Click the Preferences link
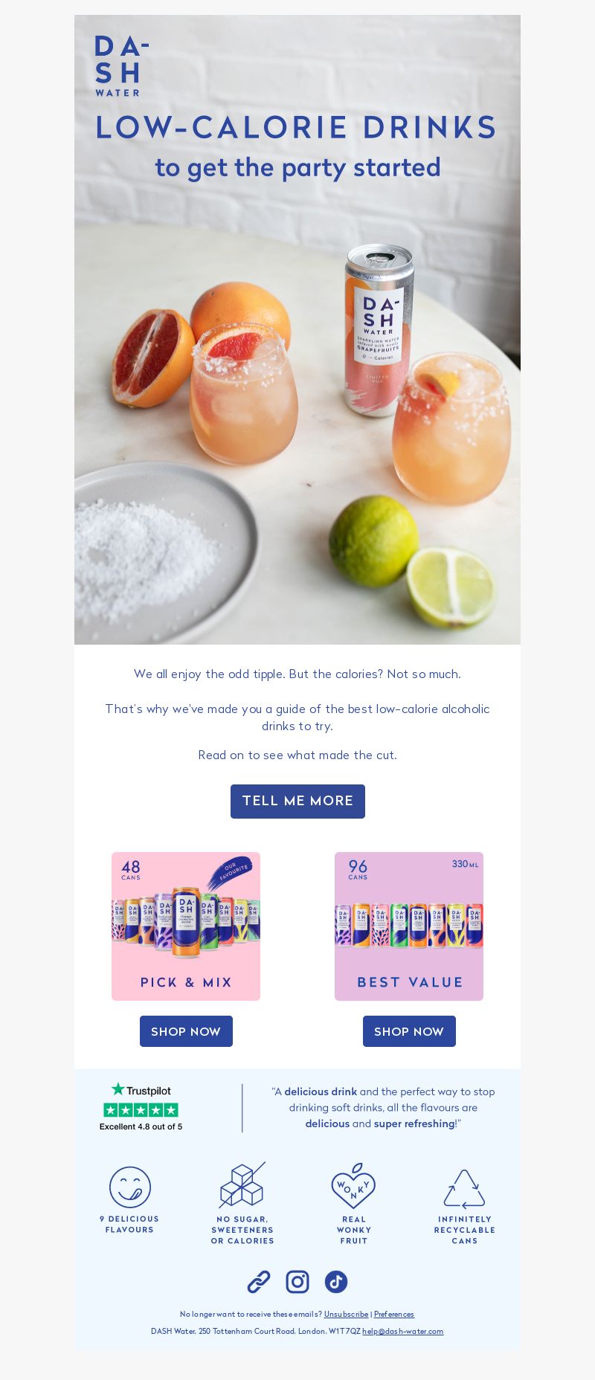Viewport: 595px width, 1380px height. (x=394, y=1314)
